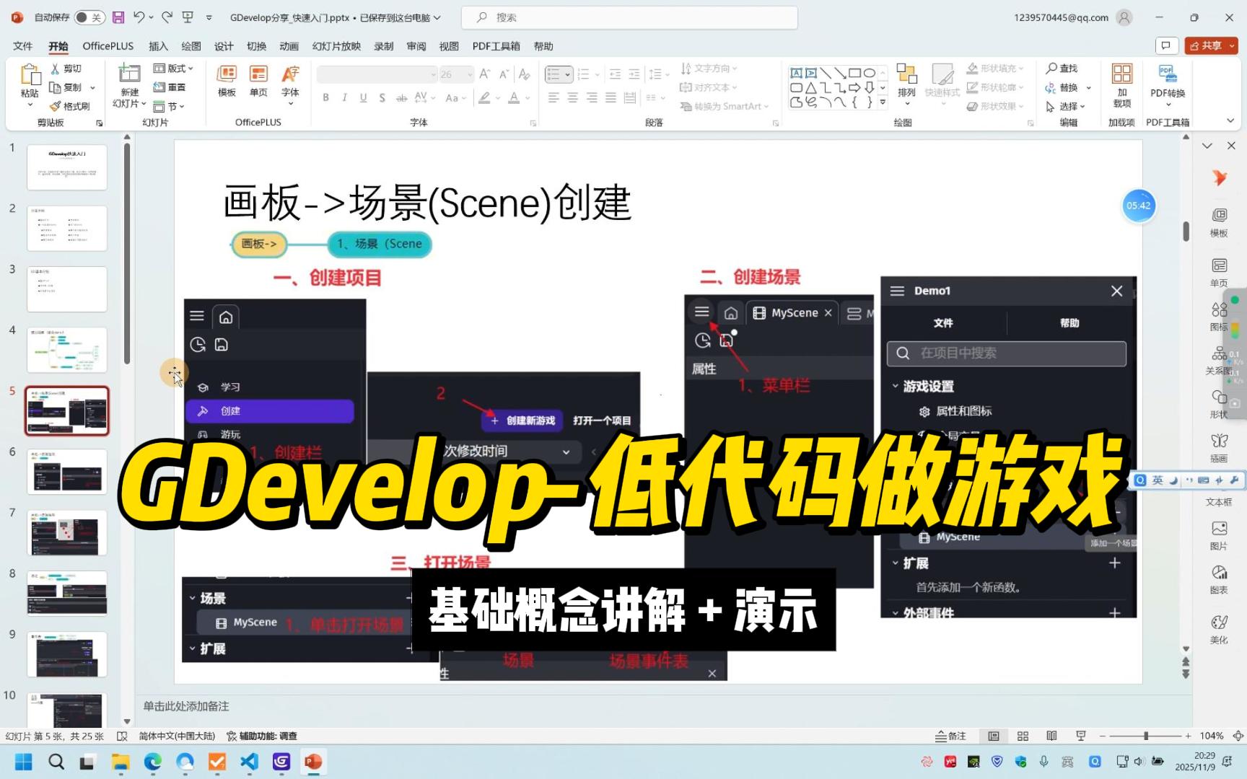The height and width of the screenshot is (779, 1247).
Task: Open the 版式 layout dropdown
Action: pos(174,69)
